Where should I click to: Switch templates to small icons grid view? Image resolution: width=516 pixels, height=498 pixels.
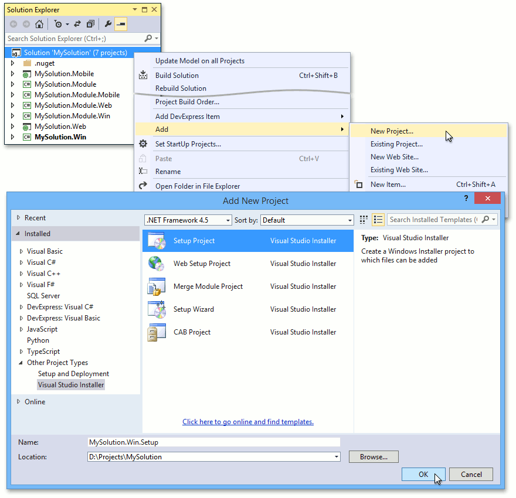[x=364, y=220]
